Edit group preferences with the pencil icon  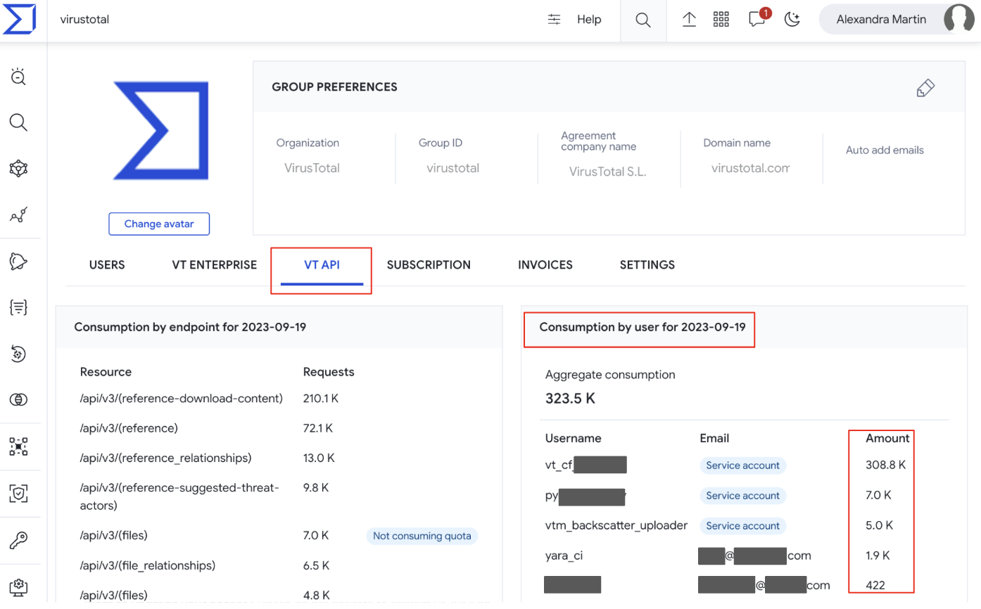coord(925,88)
